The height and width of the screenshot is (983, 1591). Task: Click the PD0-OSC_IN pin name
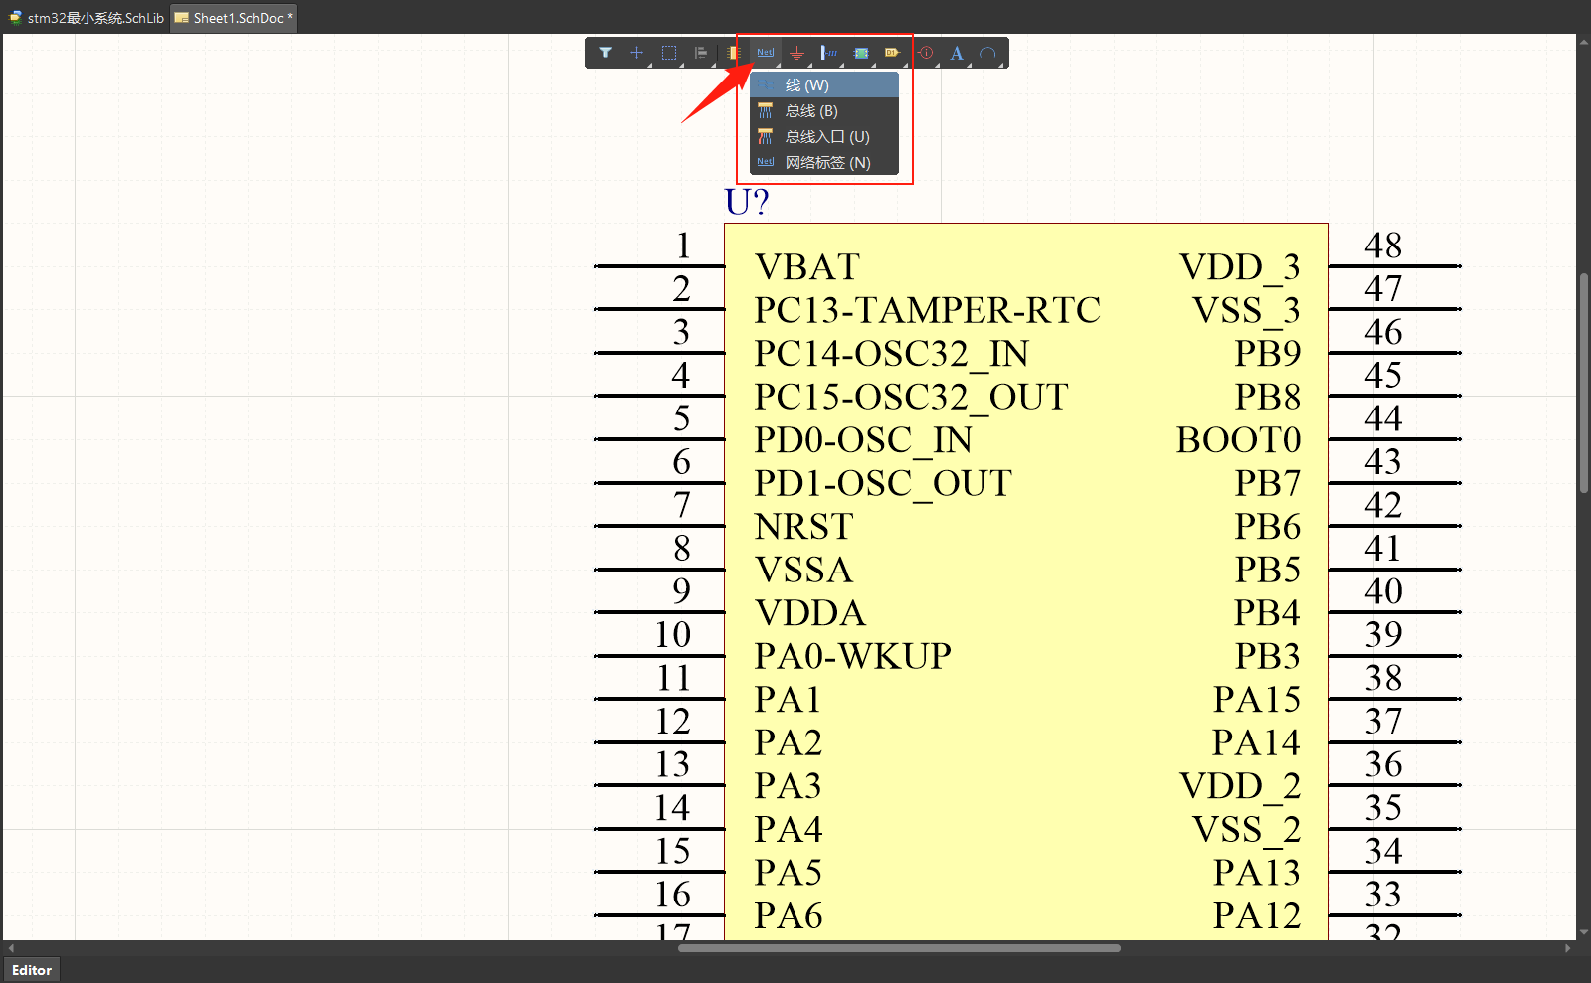click(x=863, y=440)
